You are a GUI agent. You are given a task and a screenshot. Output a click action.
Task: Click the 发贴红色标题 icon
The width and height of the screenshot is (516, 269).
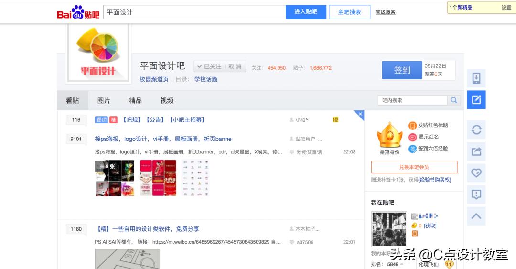(x=412, y=126)
